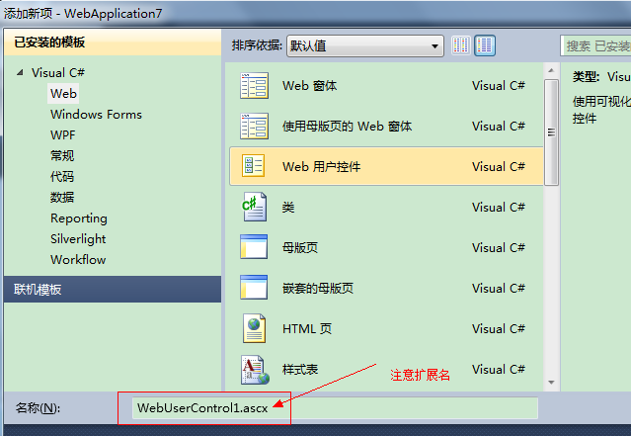
Task: Select the 嵌套的母版页 item text
Action: click(x=318, y=289)
